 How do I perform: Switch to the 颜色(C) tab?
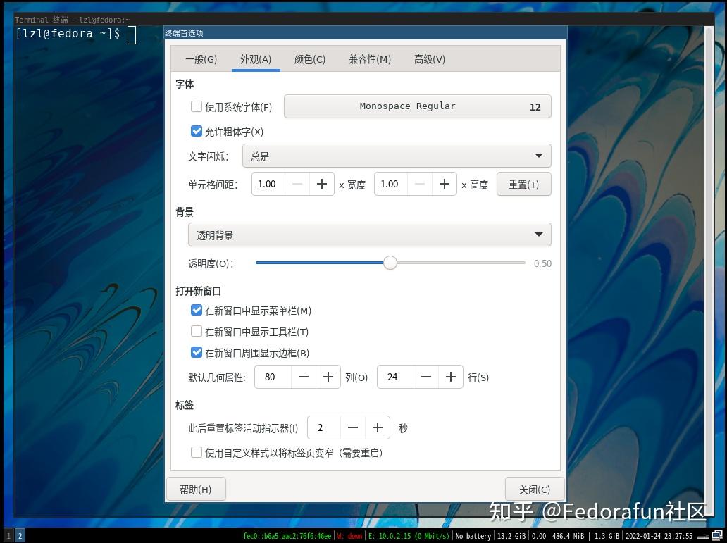(310, 59)
